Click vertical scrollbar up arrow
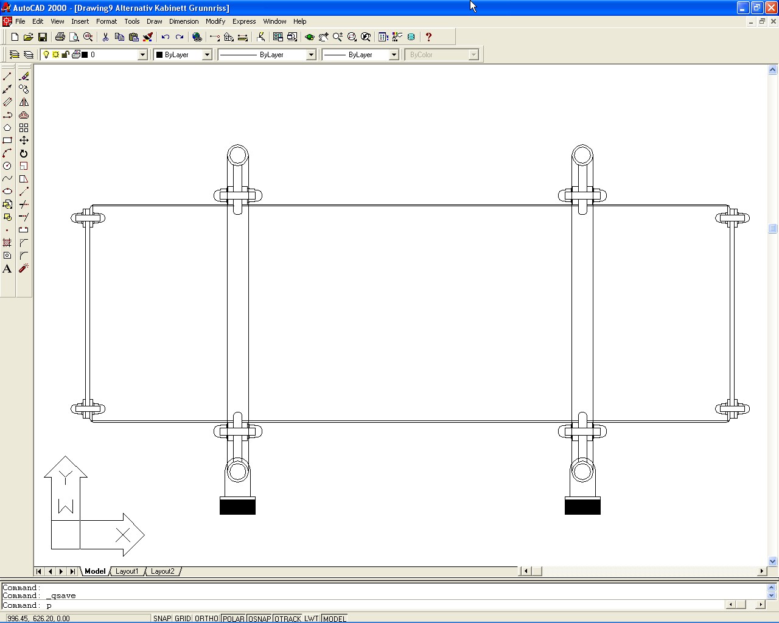779x623 pixels. 773,70
